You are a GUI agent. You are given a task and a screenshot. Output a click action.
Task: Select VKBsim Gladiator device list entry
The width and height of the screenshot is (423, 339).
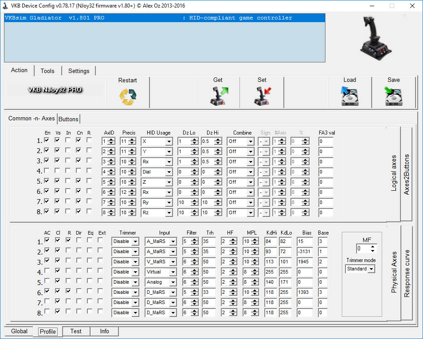[164, 18]
